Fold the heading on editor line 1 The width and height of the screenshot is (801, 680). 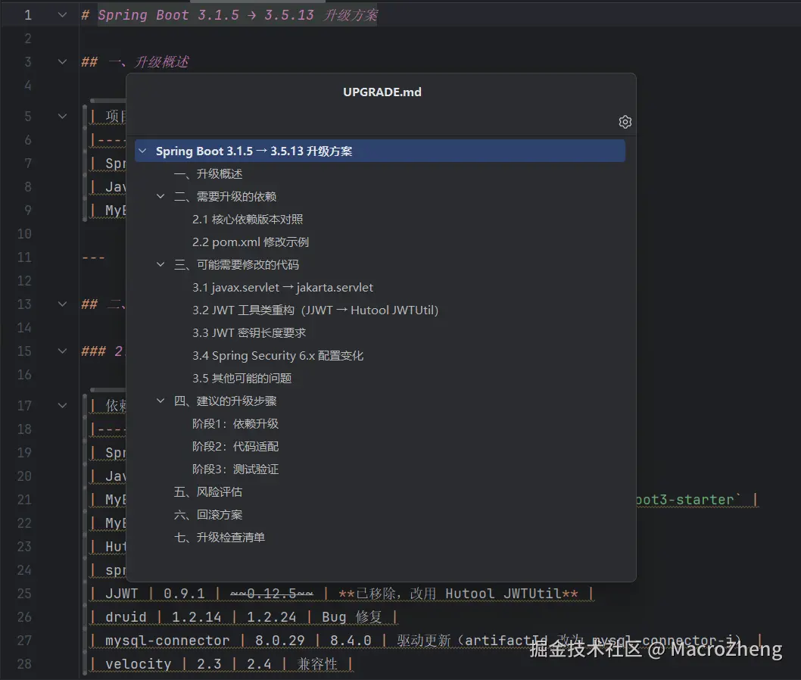pos(62,15)
